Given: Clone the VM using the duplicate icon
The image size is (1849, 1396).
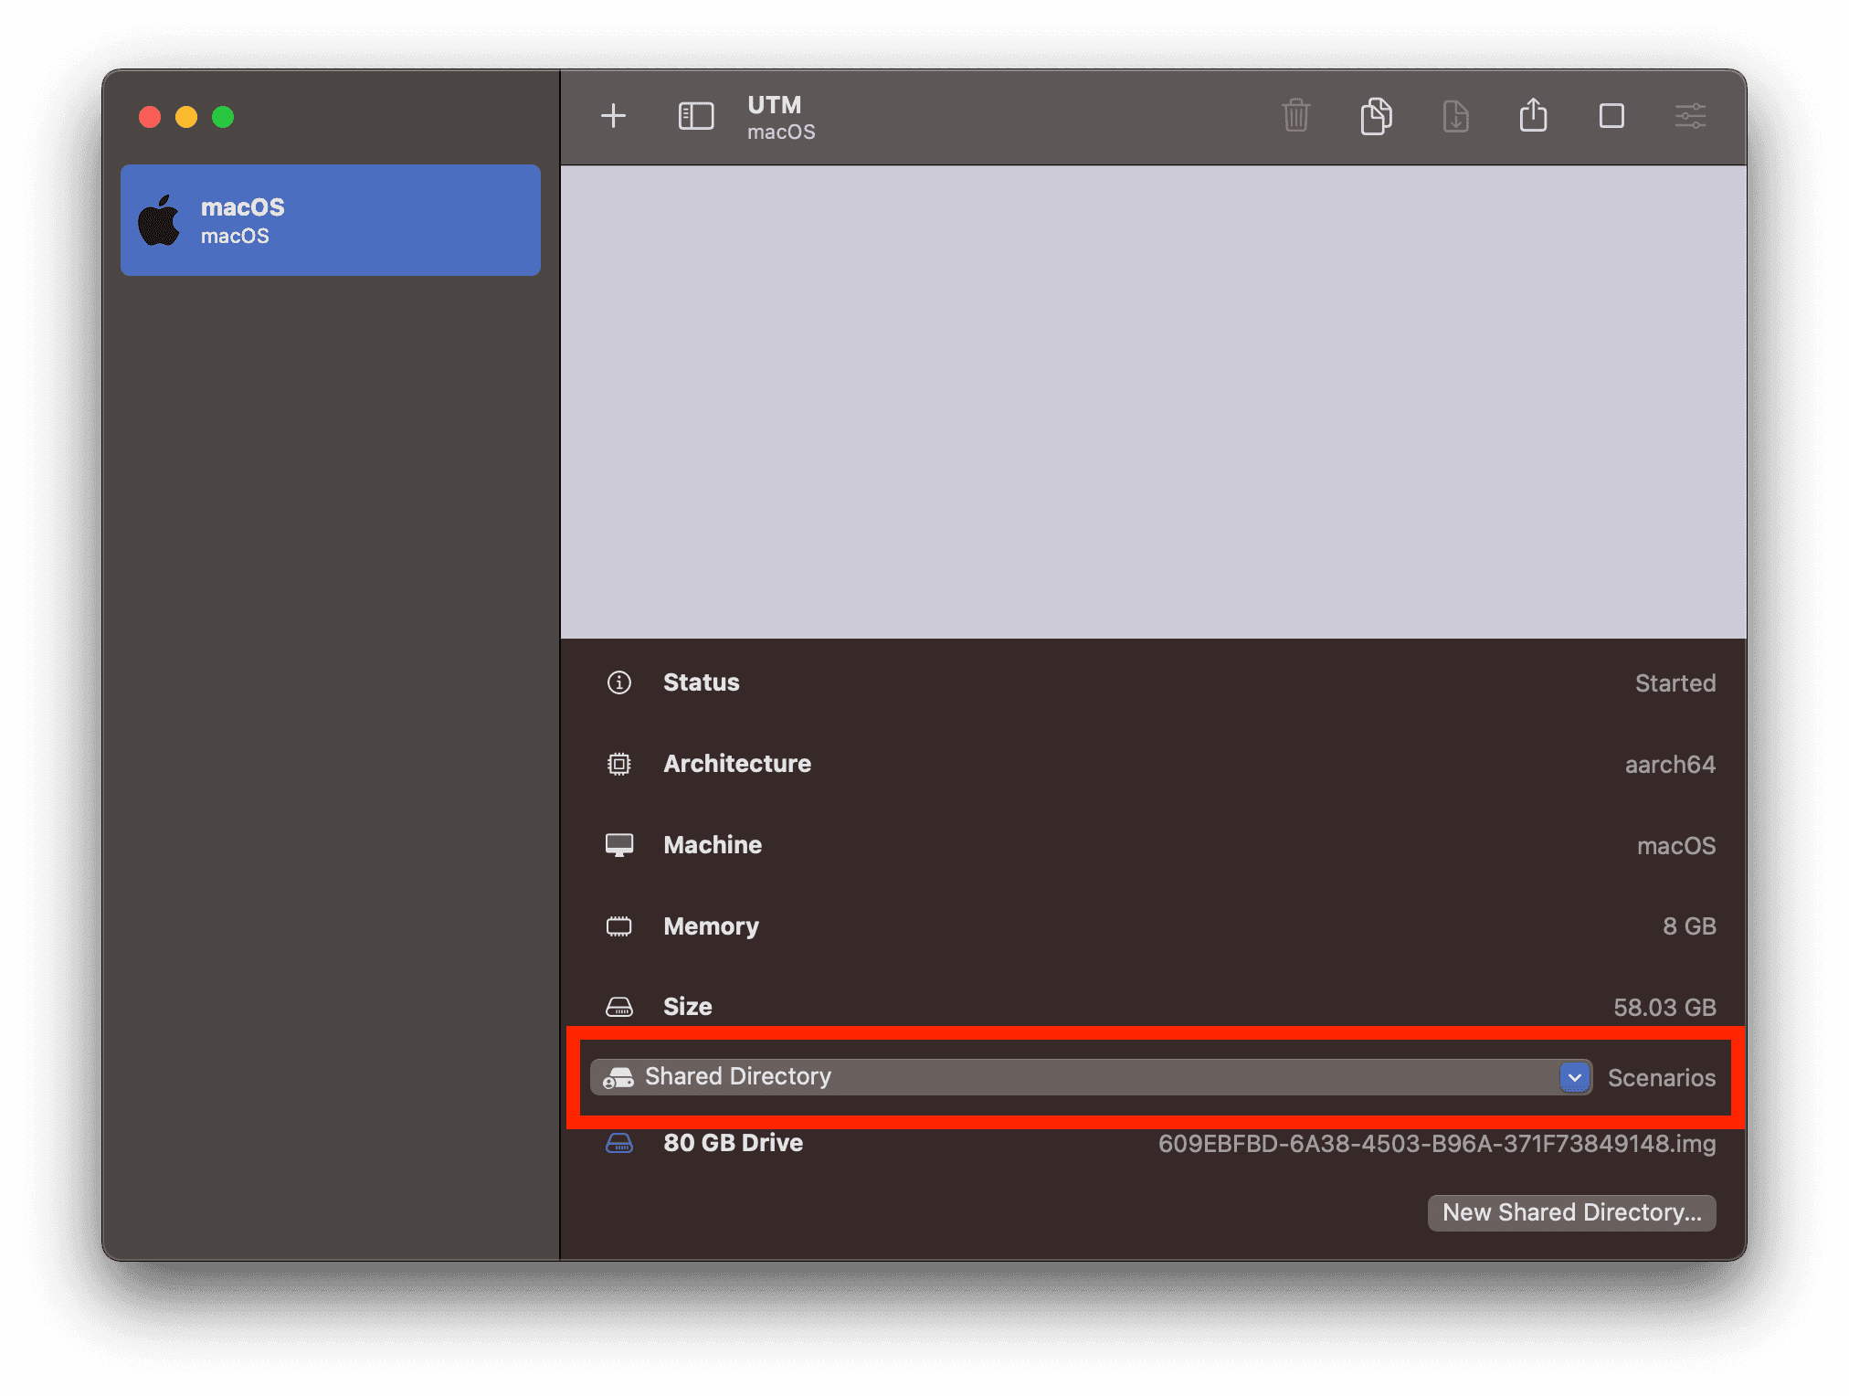Looking at the screenshot, I should [1376, 116].
